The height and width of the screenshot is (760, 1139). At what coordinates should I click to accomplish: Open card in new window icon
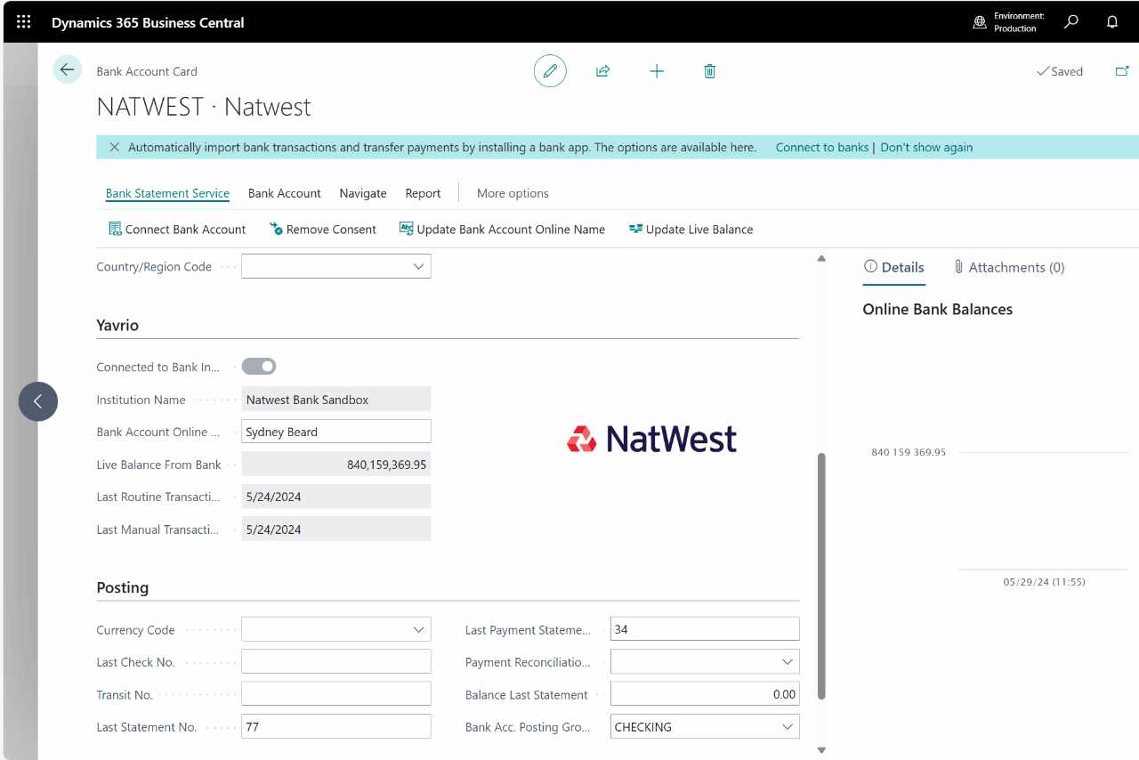tap(1122, 71)
